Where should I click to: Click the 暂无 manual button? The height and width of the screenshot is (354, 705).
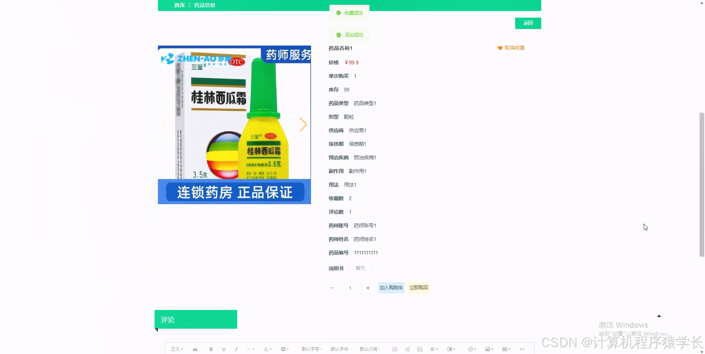click(x=360, y=268)
